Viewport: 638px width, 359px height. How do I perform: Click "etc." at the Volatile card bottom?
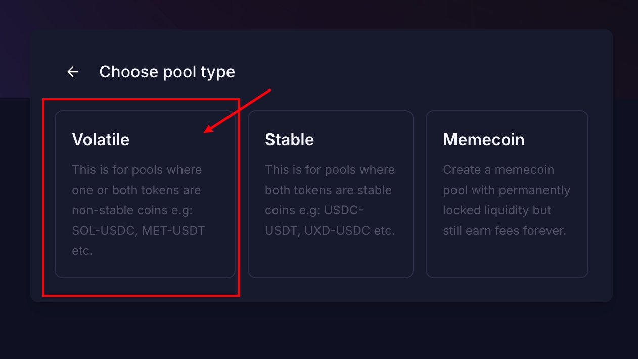pos(82,251)
